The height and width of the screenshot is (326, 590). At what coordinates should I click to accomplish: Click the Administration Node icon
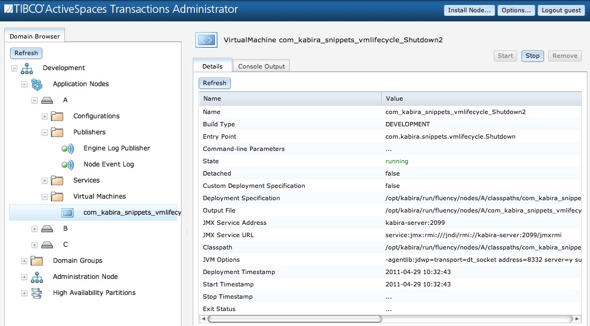[36, 278]
